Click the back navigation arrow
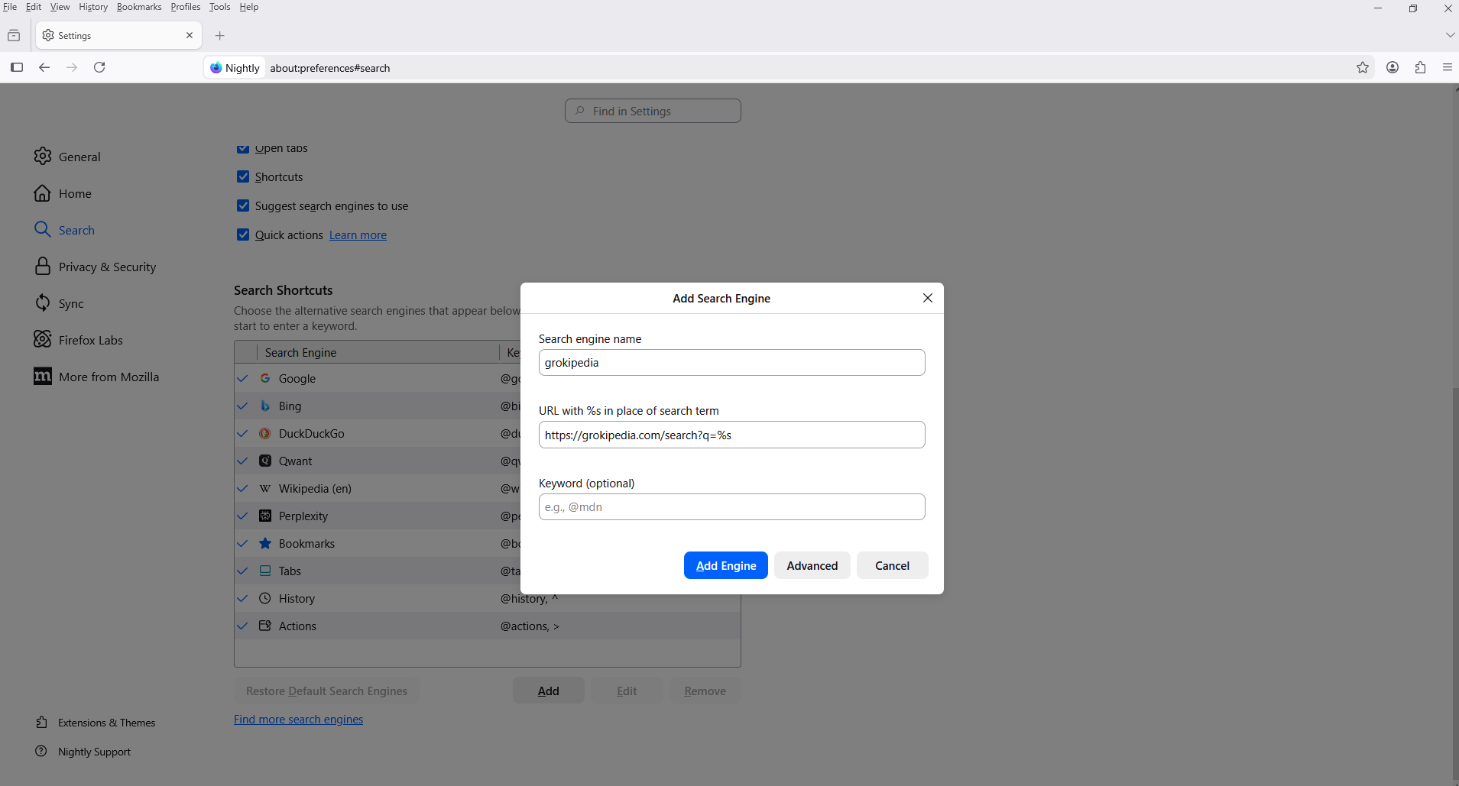The image size is (1459, 786). point(44,67)
